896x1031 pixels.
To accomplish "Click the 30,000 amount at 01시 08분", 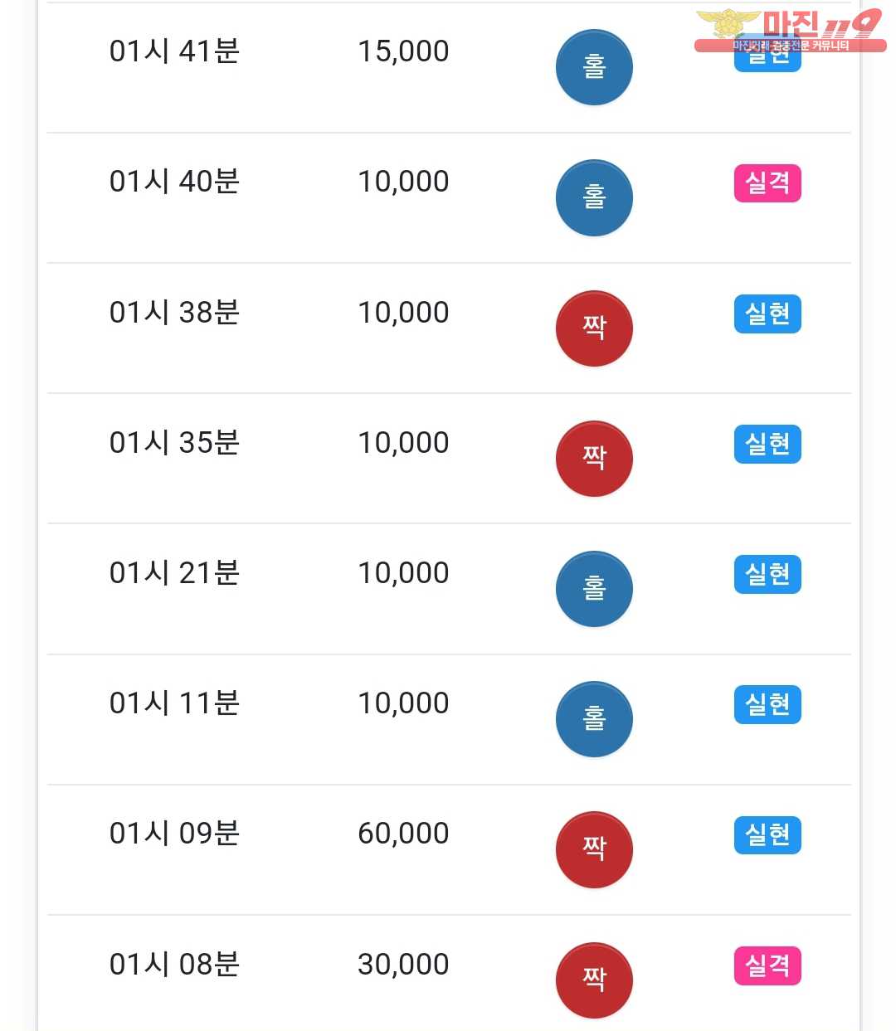I will pyautogui.click(x=403, y=965).
